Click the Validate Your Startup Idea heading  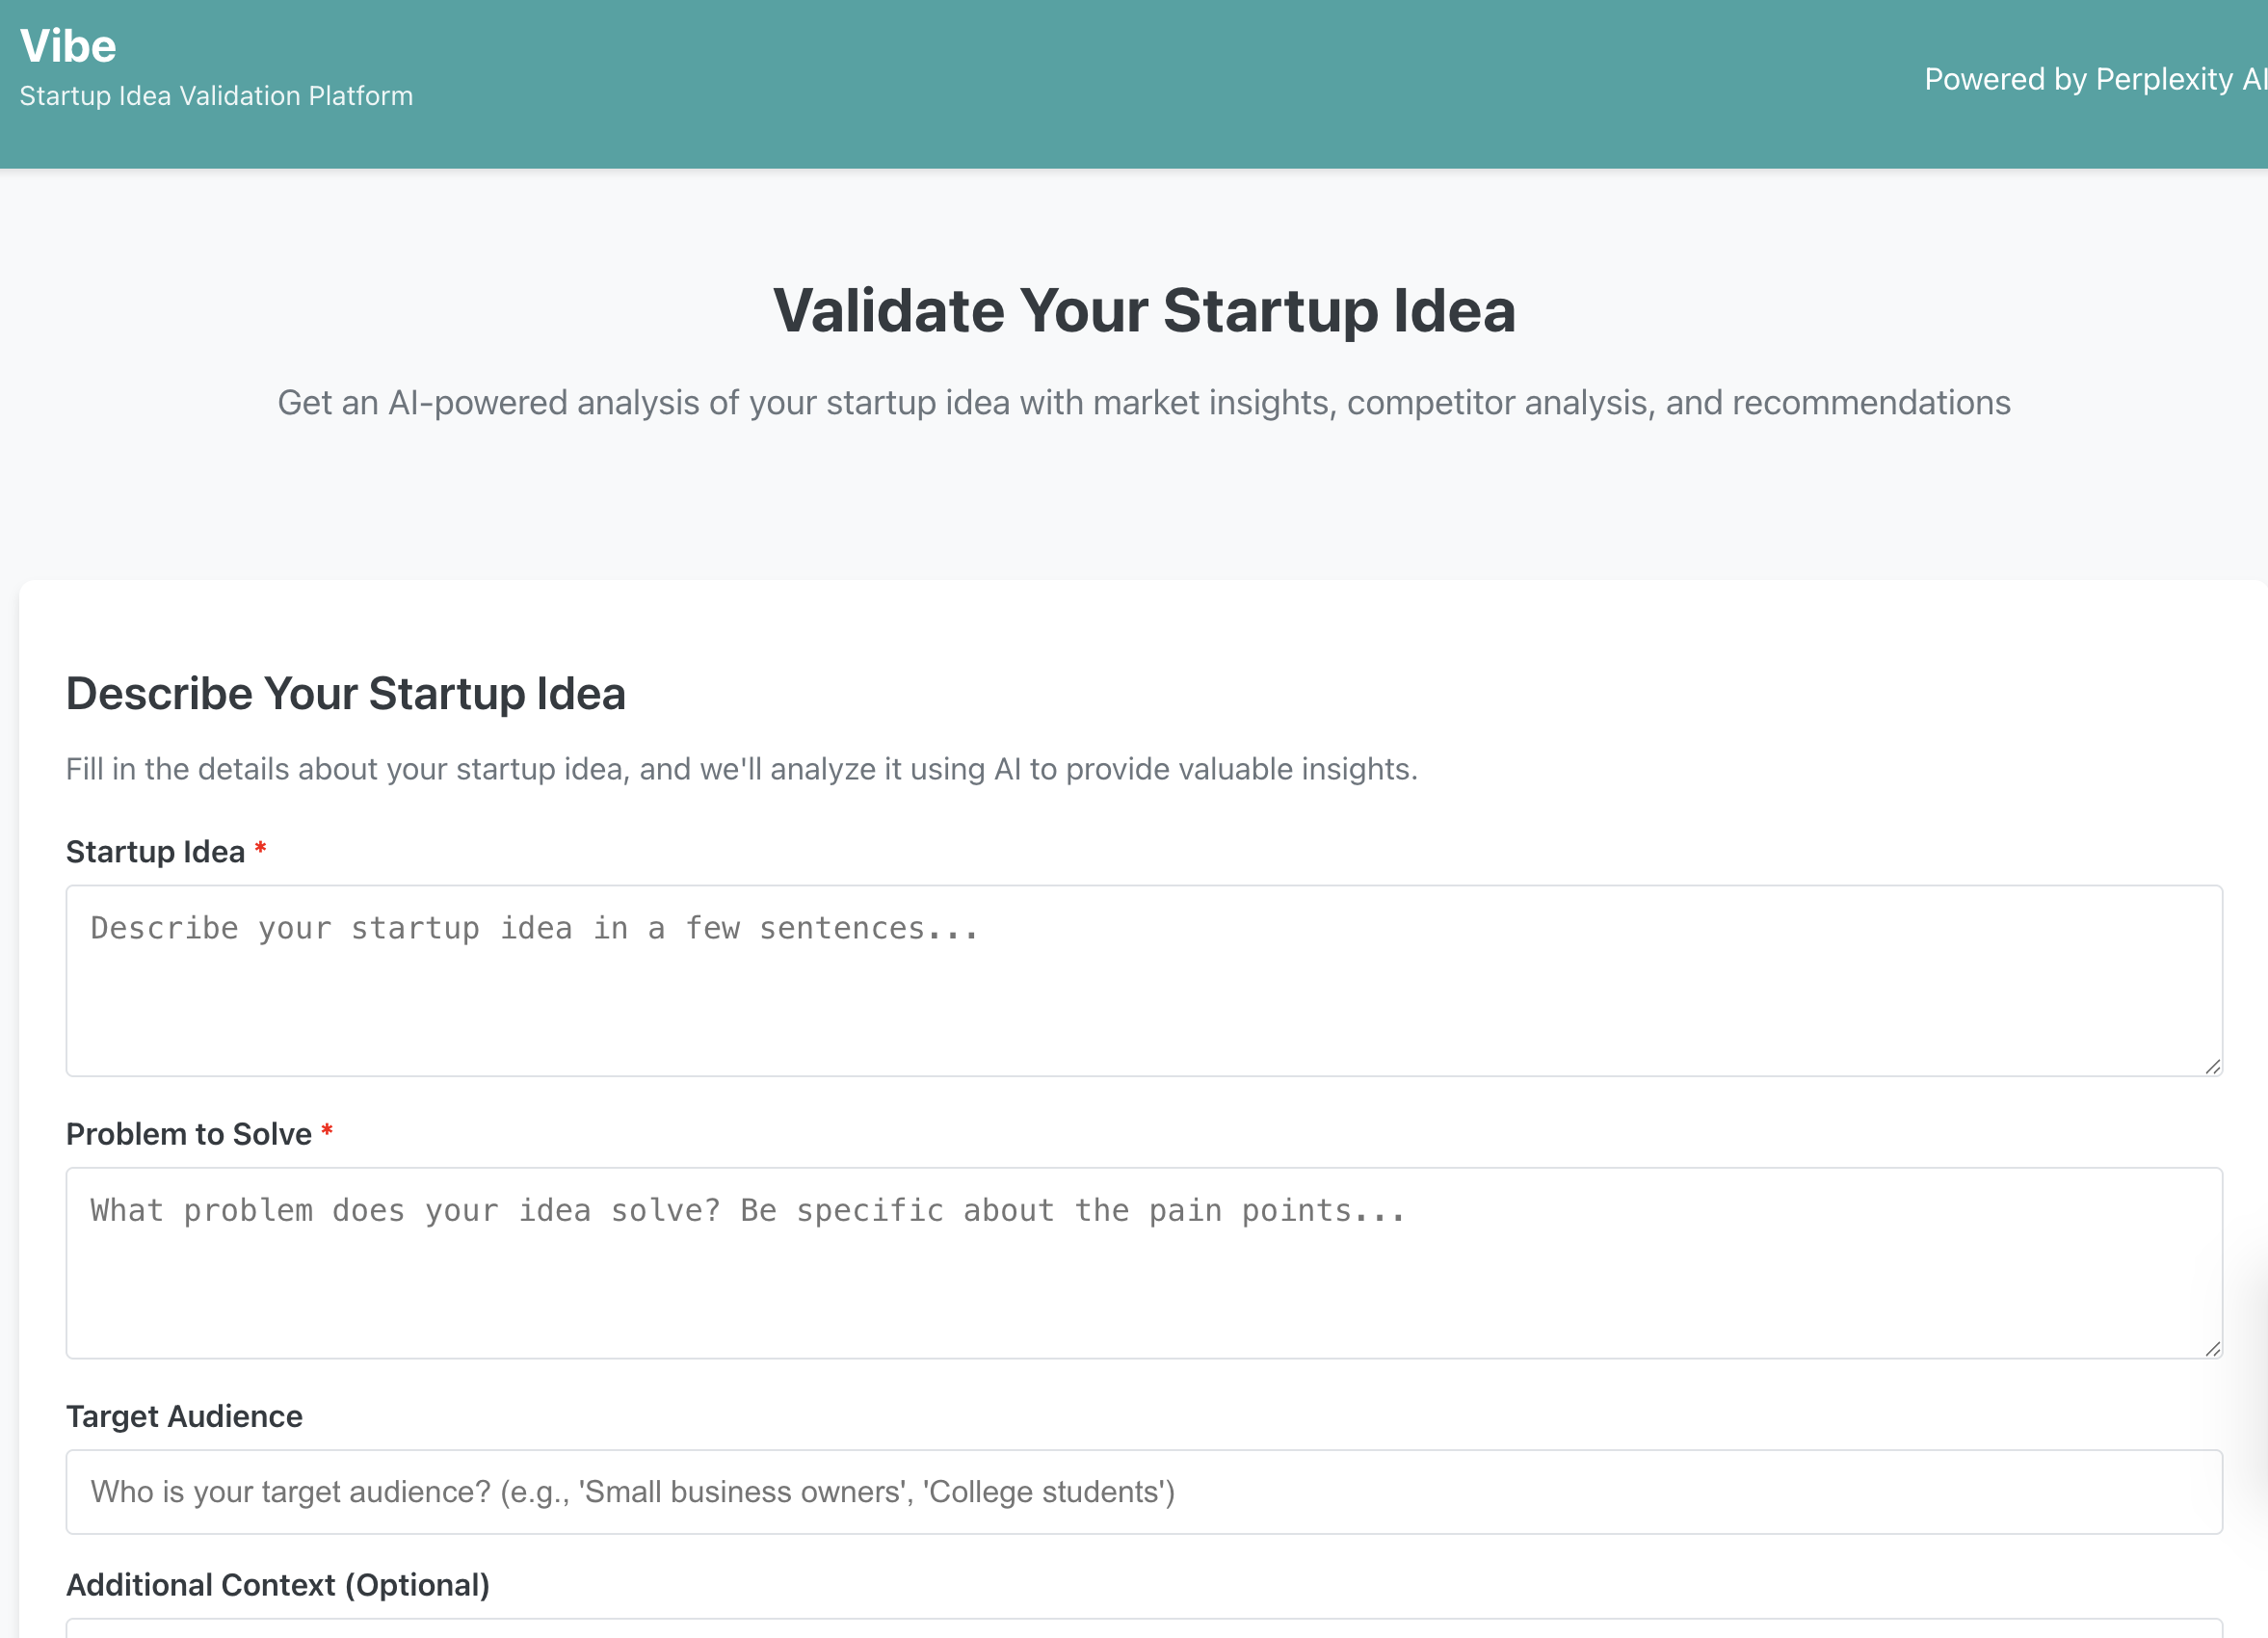1143,310
